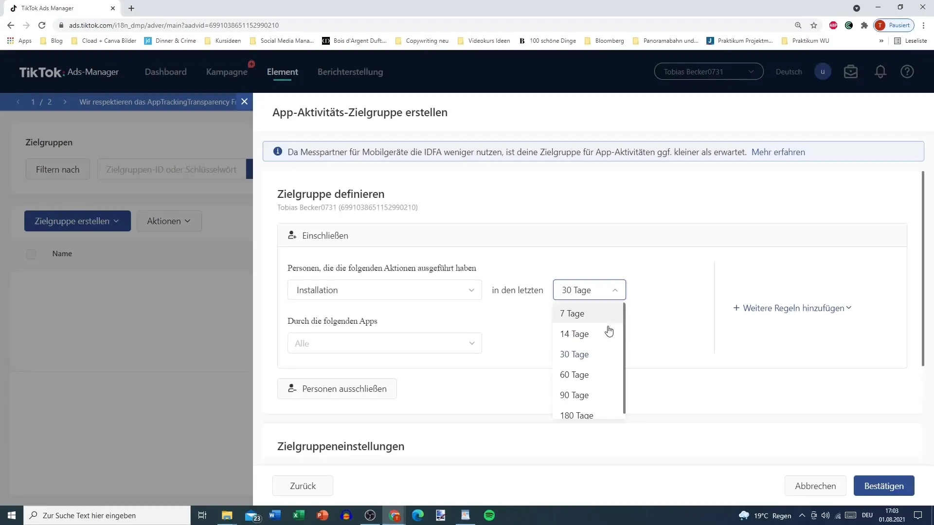Click the browser address bar
The image size is (934, 525).
[x=423, y=25]
